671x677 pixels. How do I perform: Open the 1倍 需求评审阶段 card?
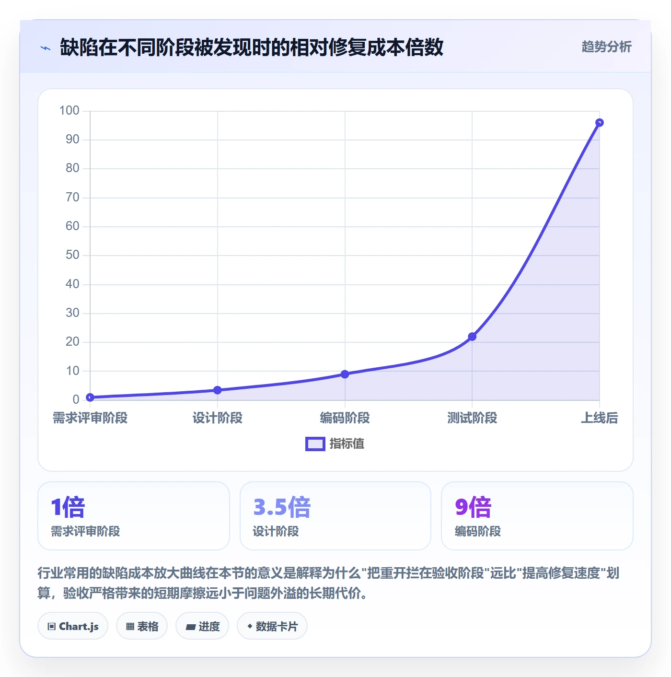point(134,516)
